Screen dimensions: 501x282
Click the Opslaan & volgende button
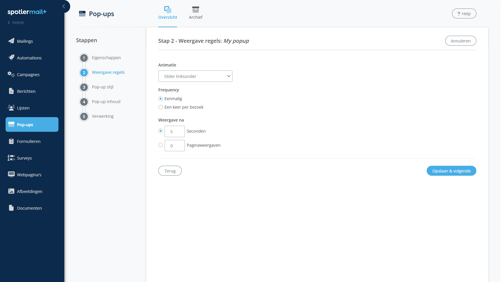coord(451,171)
